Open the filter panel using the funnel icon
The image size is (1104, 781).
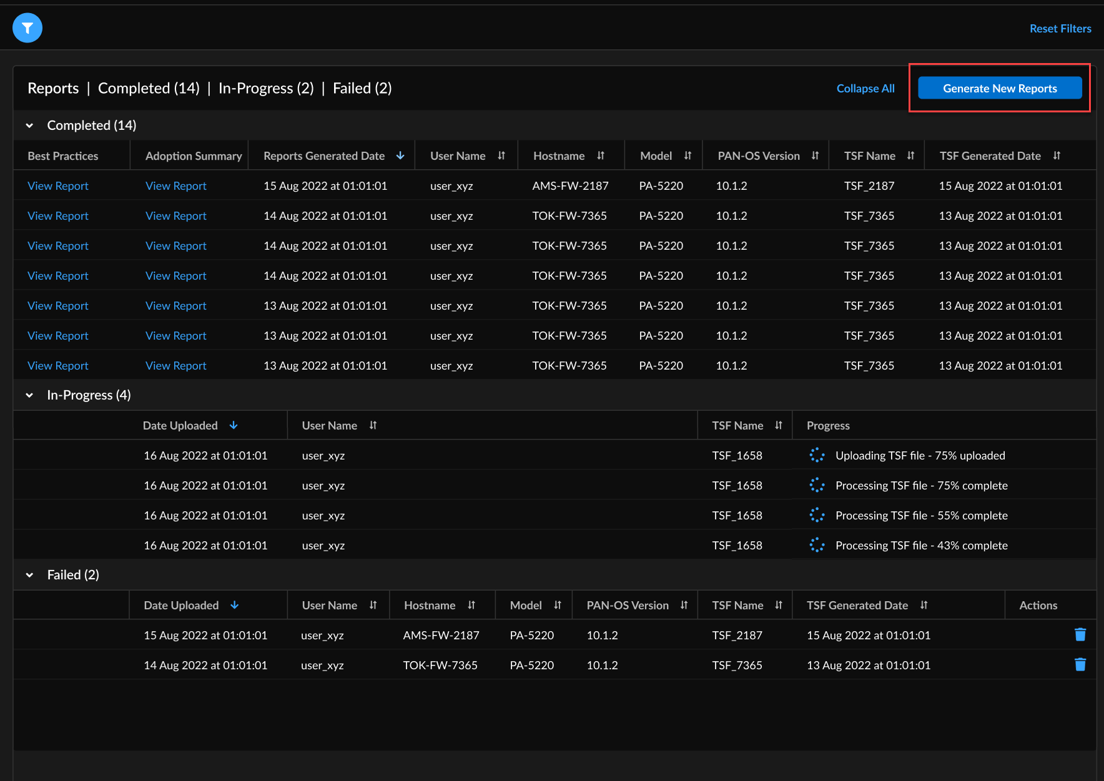[27, 27]
